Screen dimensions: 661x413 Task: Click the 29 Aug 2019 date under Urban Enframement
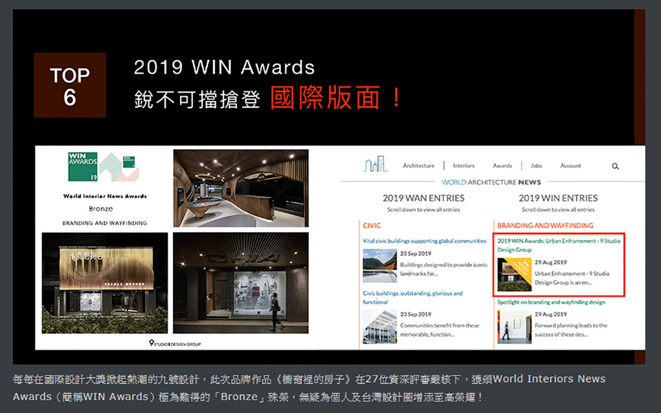[x=551, y=262]
